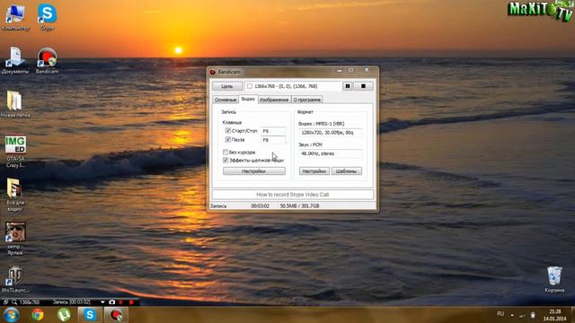Click the Пауза F8 hotkey field
575x323 pixels.
click(273, 140)
